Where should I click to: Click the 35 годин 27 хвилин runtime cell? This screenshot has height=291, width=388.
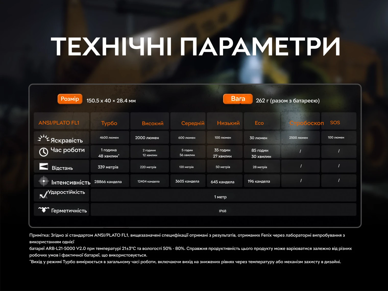(225, 152)
